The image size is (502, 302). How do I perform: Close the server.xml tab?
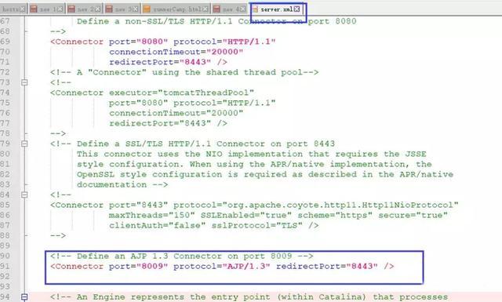pyautogui.click(x=296, y=9)
